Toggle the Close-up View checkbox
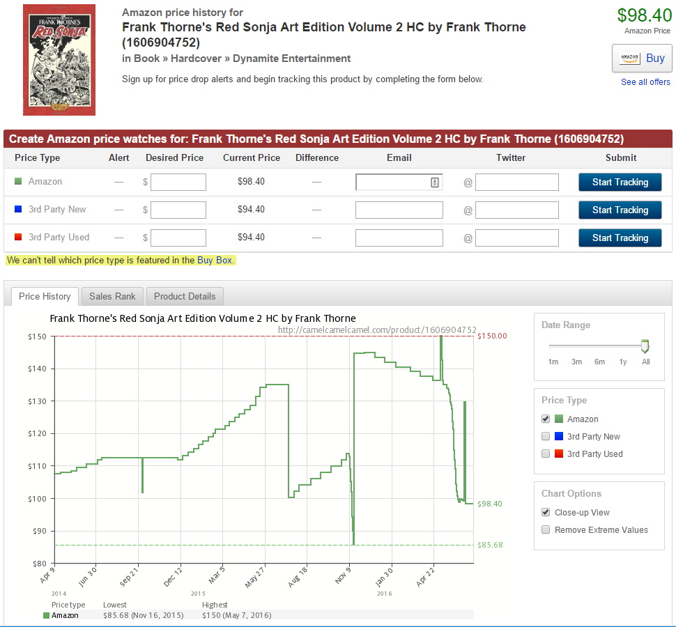This screenshot has width=676, height=627. (546, 512)
